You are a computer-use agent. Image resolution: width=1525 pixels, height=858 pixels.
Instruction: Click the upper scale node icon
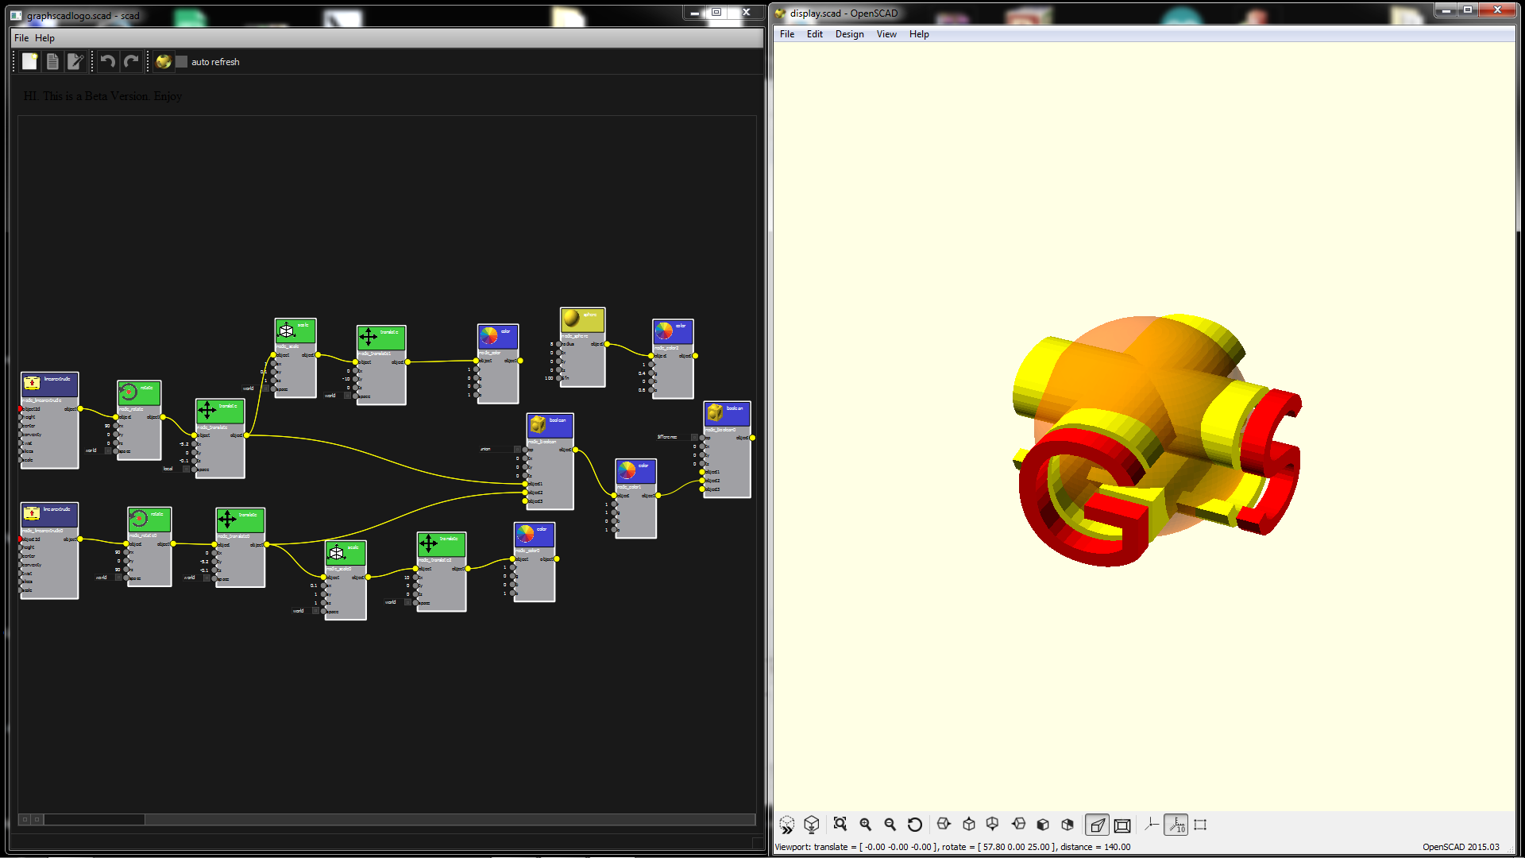point(287,330)
